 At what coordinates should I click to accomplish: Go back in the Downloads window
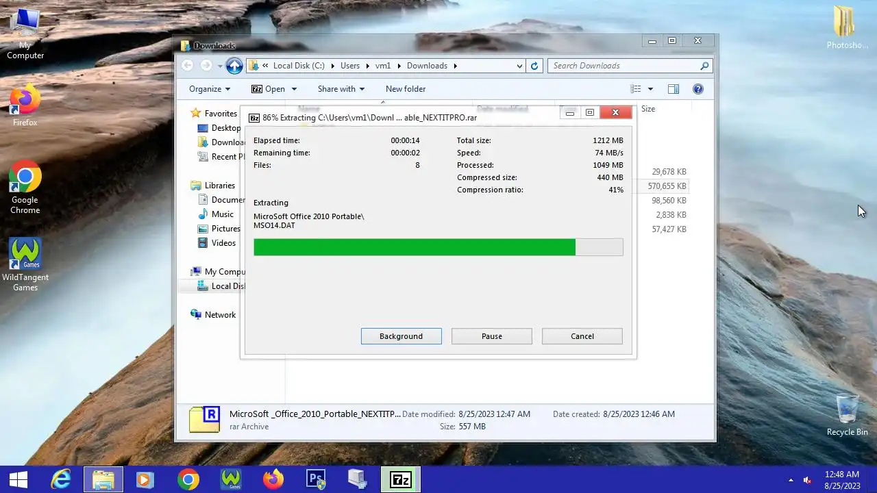187,66
